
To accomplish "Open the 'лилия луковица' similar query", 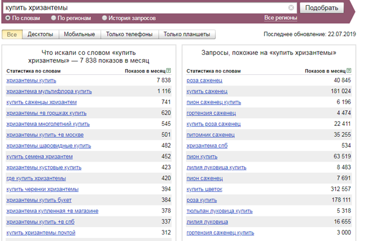I will (x=207, y=222).
